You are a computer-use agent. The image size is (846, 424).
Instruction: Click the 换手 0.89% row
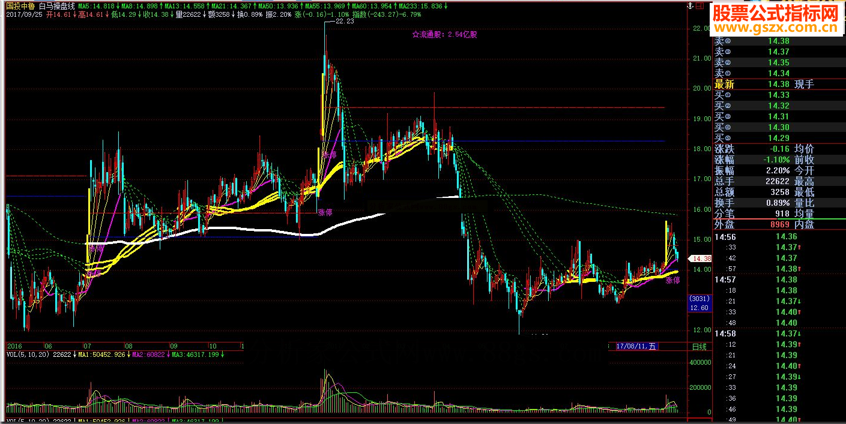pos(752,203)
